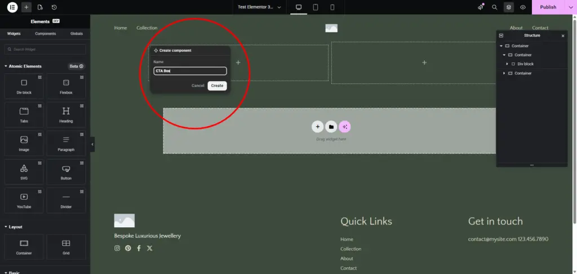The height and width of the screenshot is (274, 577).
Task: Select the YouTube widget
Action: click(x=24, y=200)
